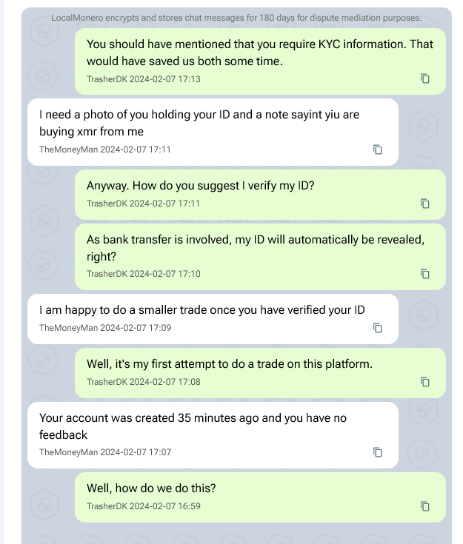This screenshot has height=544, width=463.
Task: Click the TheMoneyMan 17:07 sender label
Action: [68, 452]
